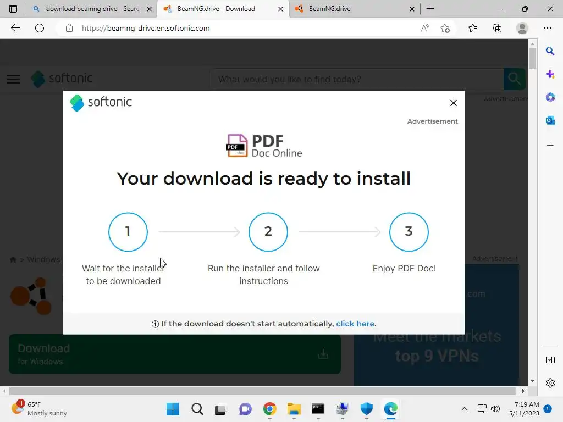563x422 pixels.
Task: Refresh the current page
Action: pyautogui.click(x=40, y=28)
